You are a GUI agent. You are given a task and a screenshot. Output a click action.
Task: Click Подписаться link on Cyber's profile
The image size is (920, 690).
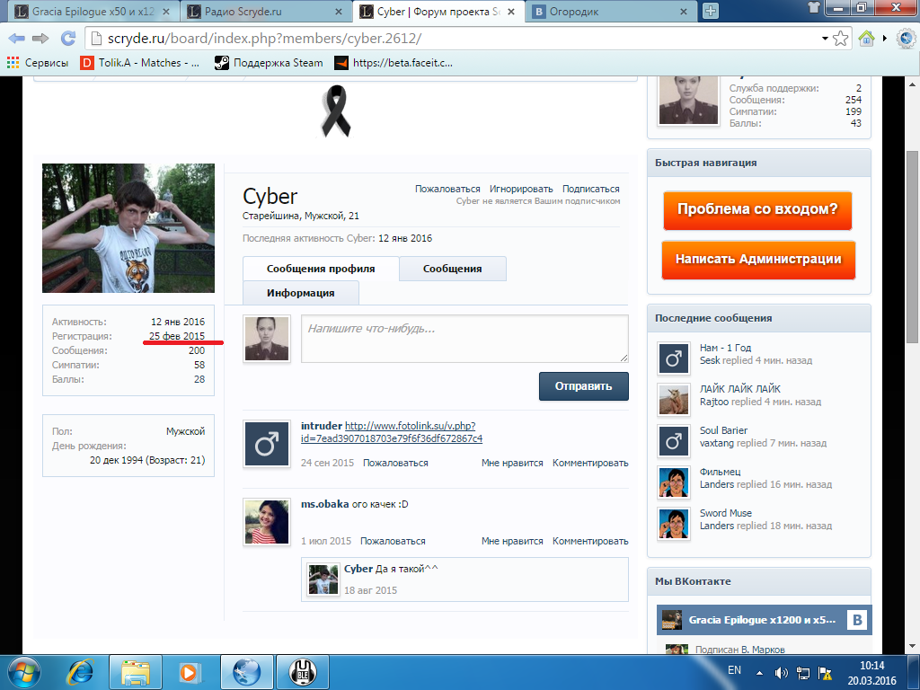(x=590, y=189)
